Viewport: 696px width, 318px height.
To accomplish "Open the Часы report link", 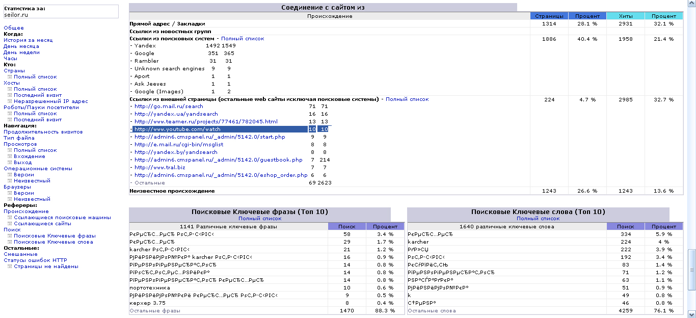I will tap(10, 59).
